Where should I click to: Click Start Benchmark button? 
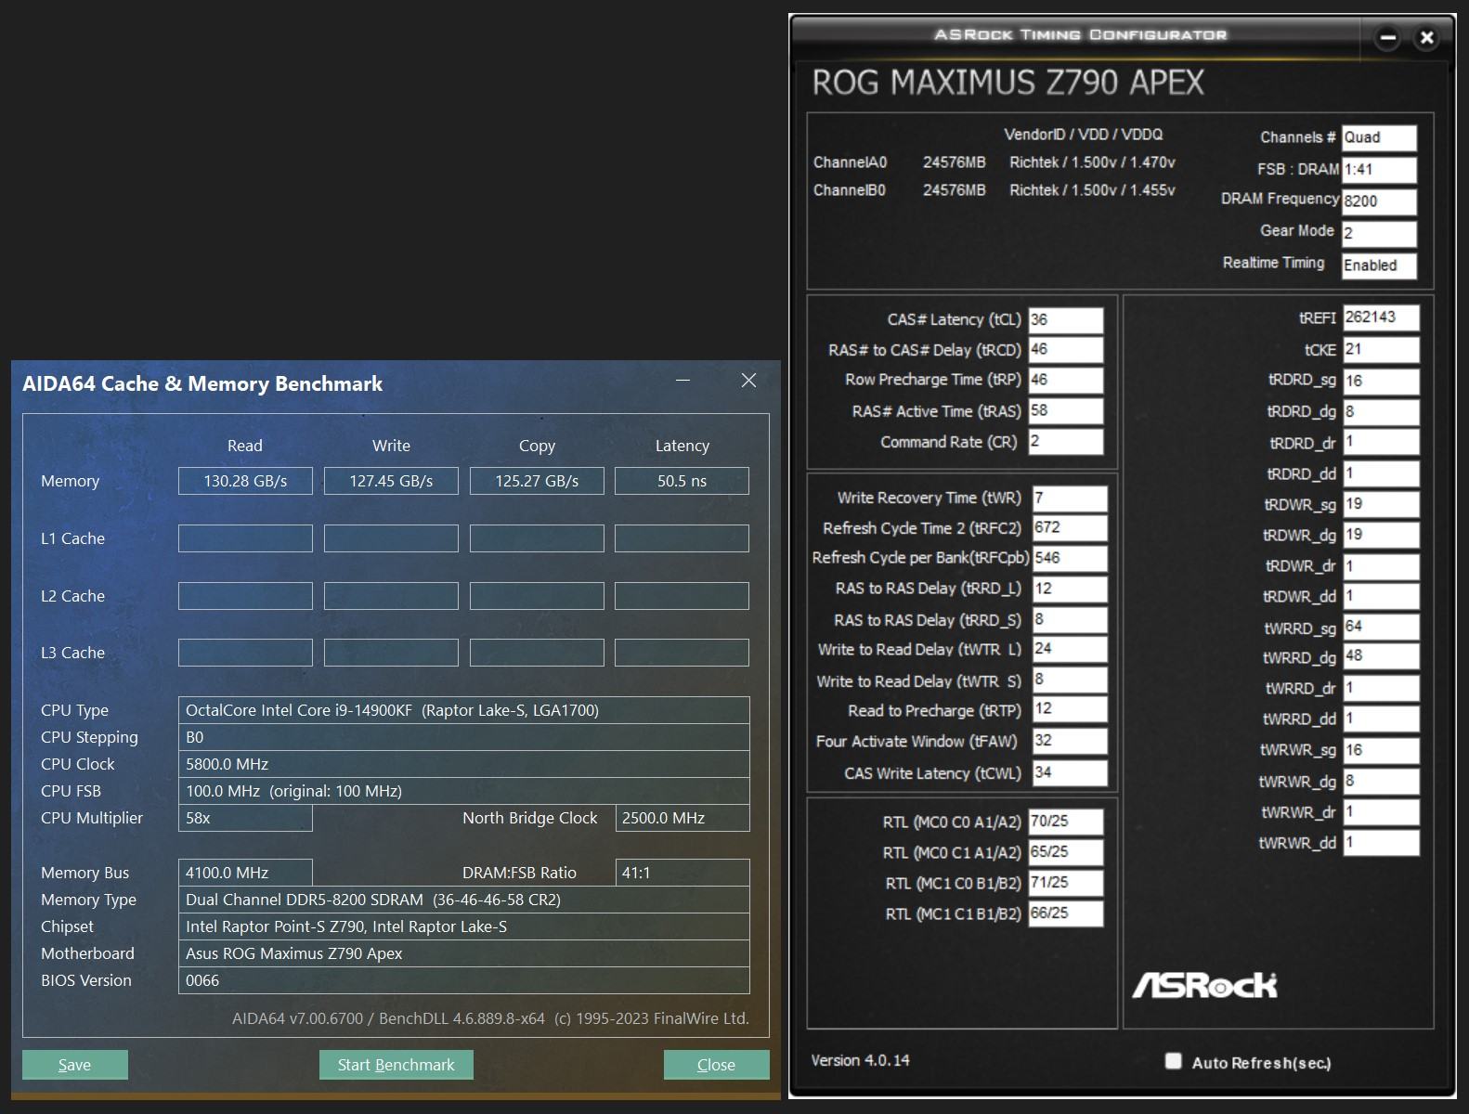tap(396, 1065)
